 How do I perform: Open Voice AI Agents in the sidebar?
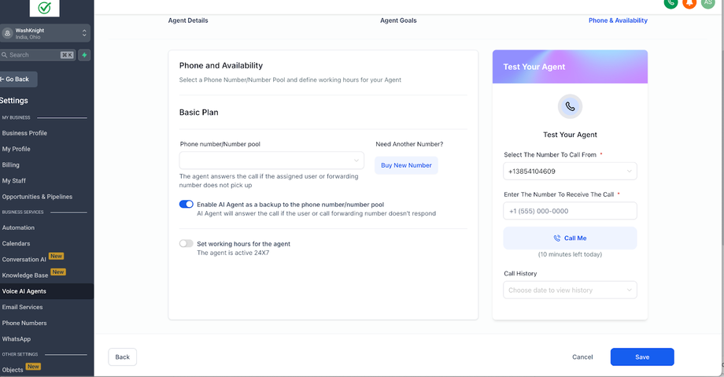[24, 291]
